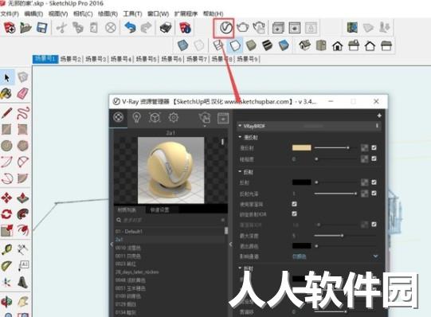Switch to scene tab number 2
The image size is (431, 317).
coord(70,59)
